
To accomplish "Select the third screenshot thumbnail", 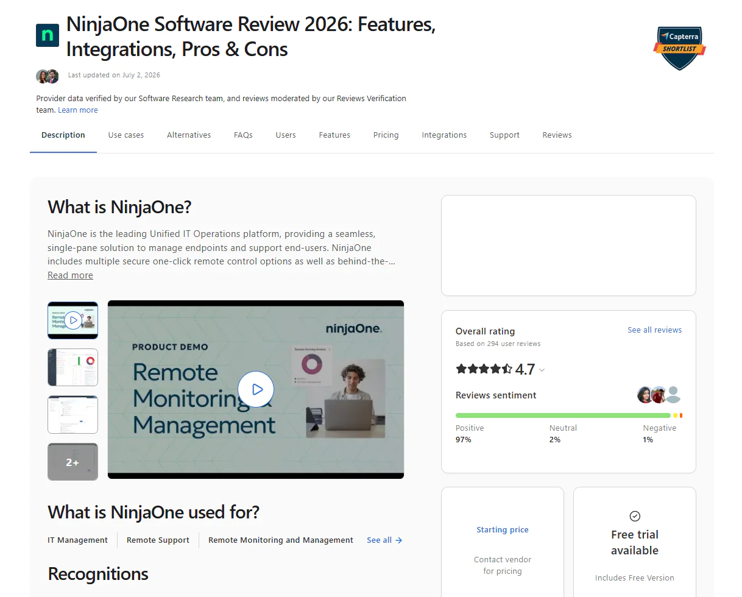I will 72,414.
